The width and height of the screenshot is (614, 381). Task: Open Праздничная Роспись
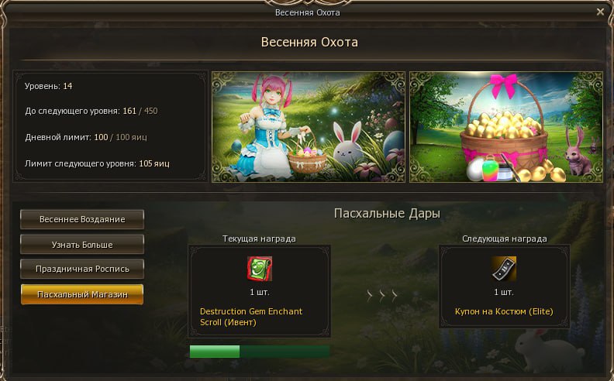(82, 269)
